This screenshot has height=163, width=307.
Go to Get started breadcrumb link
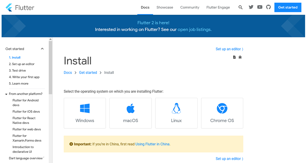point(88,73)
